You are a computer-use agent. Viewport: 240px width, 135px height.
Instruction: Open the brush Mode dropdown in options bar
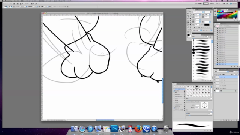coord(24,7)
